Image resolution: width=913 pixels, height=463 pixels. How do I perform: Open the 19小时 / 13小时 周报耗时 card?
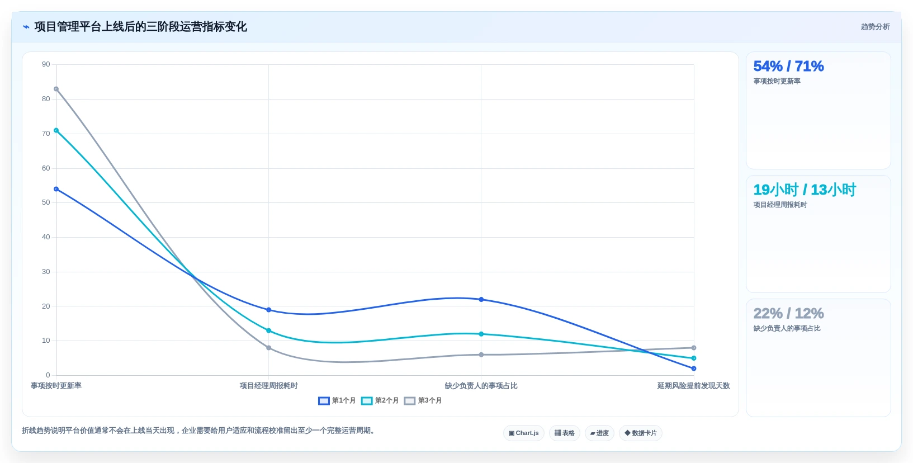pyautogui.click(x=819, y=234)
